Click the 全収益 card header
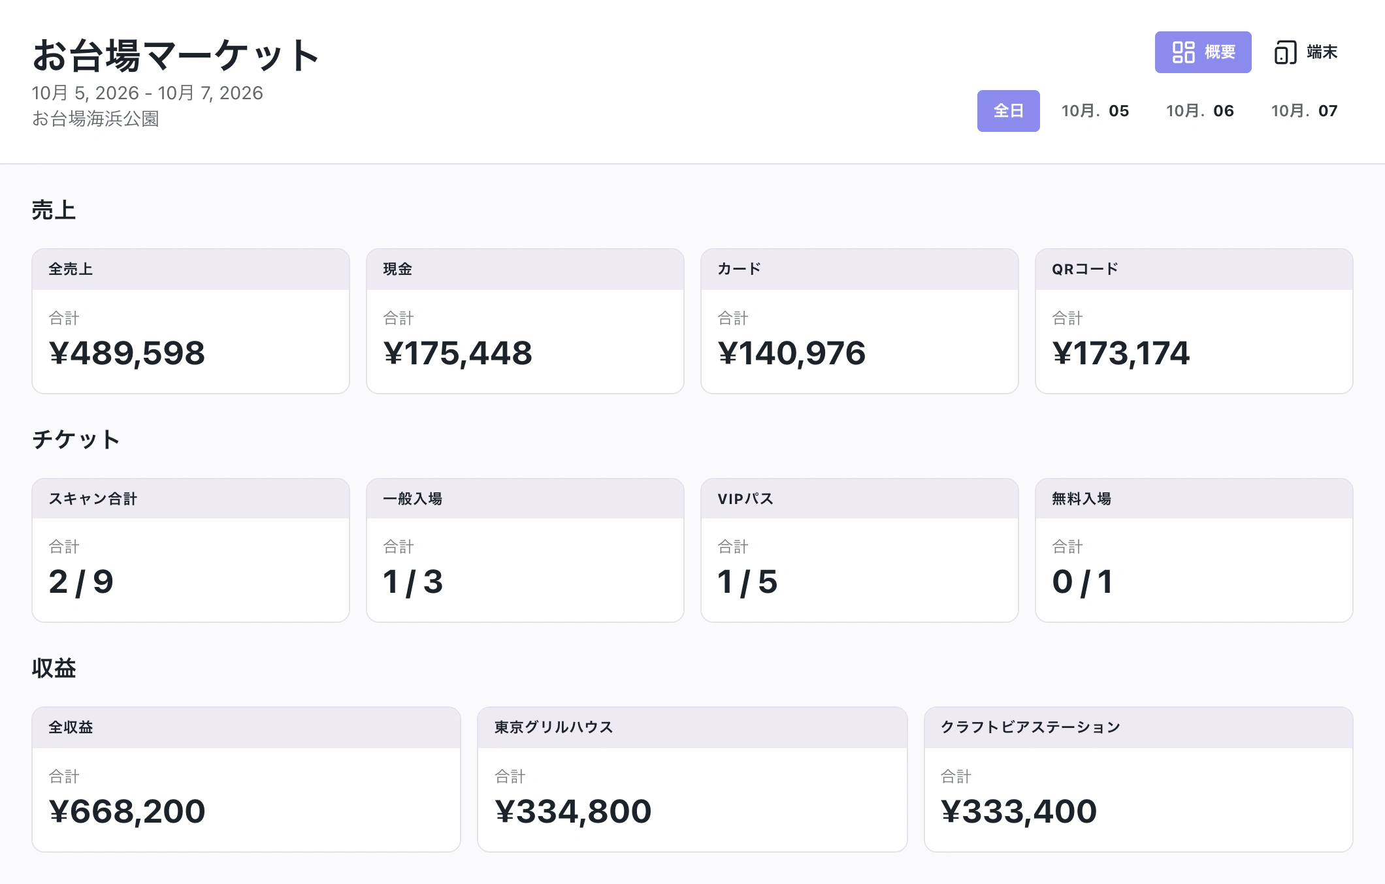Viewport: 1385px width, 884px height. pos(246,727)
